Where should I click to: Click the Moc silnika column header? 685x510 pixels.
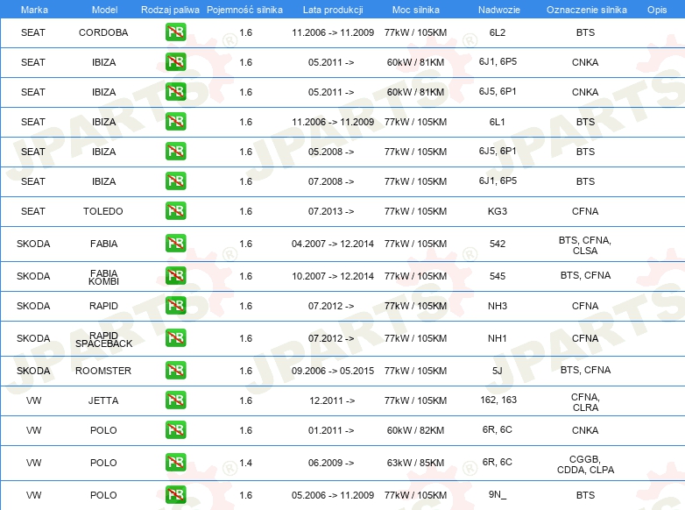[x=416, y=10]
